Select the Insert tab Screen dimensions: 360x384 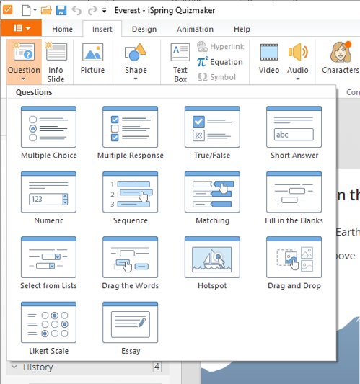point(102,29)
